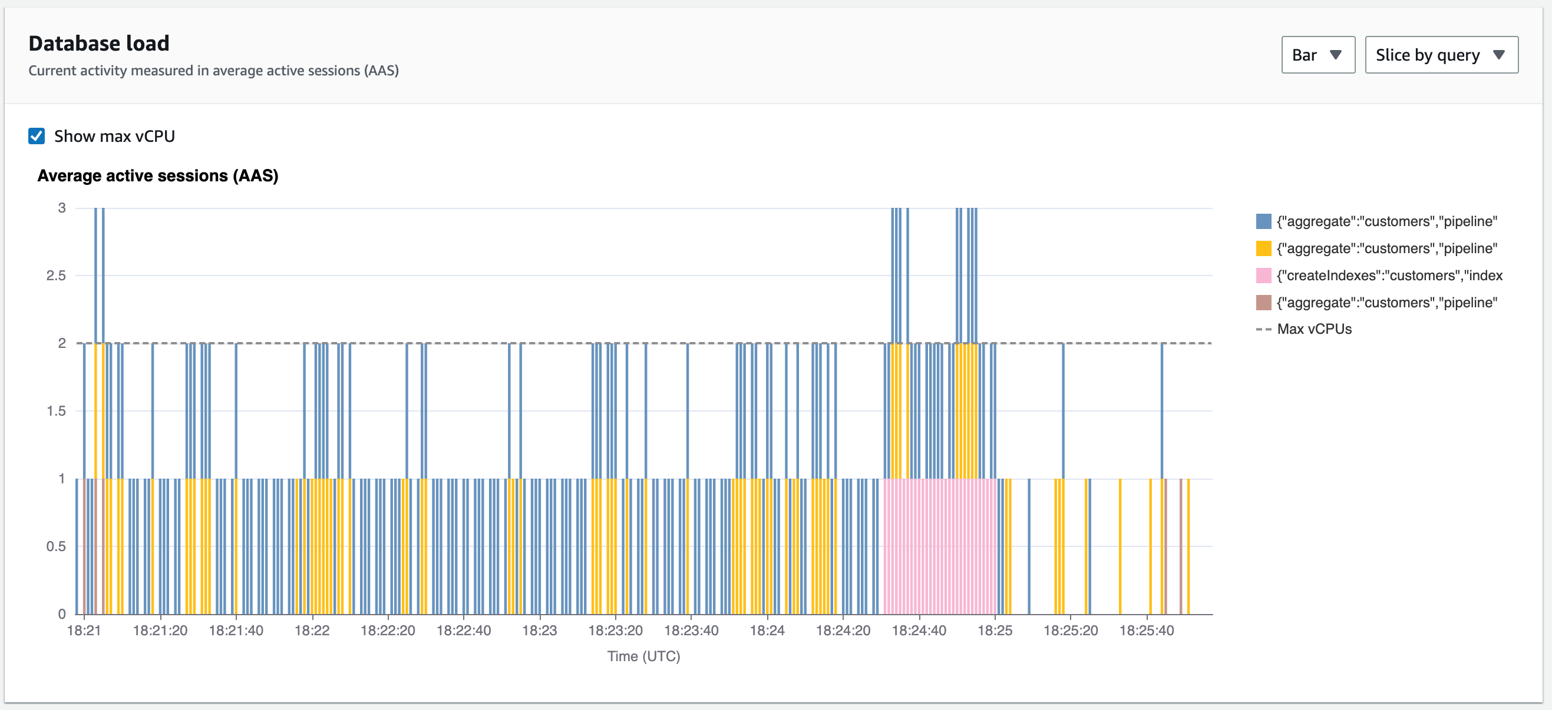This screenshot has height=710, width=1552.
Task: Click the 18:24:40 time axis label
Action: (919, 631)
